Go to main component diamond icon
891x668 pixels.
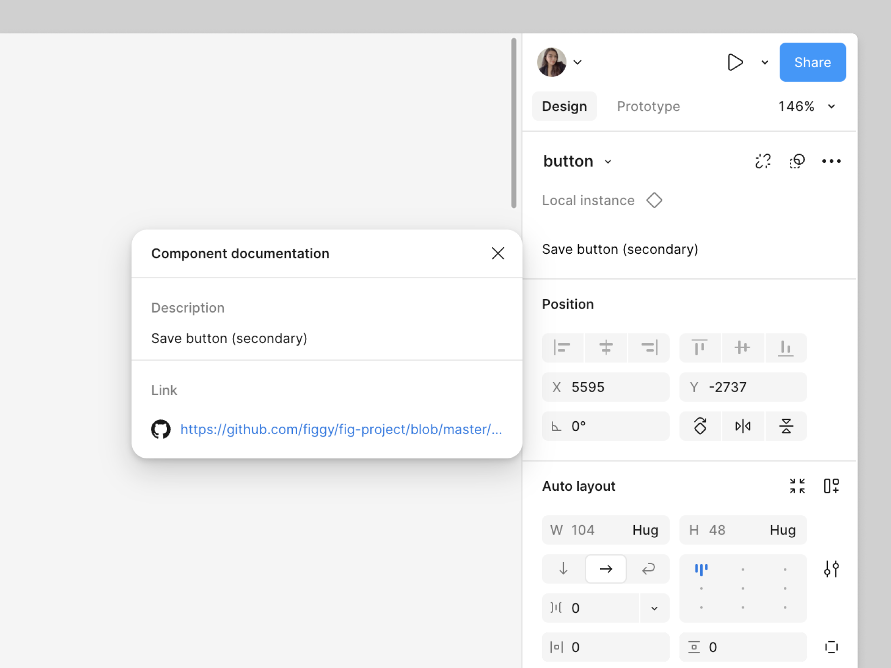point(654,200)
